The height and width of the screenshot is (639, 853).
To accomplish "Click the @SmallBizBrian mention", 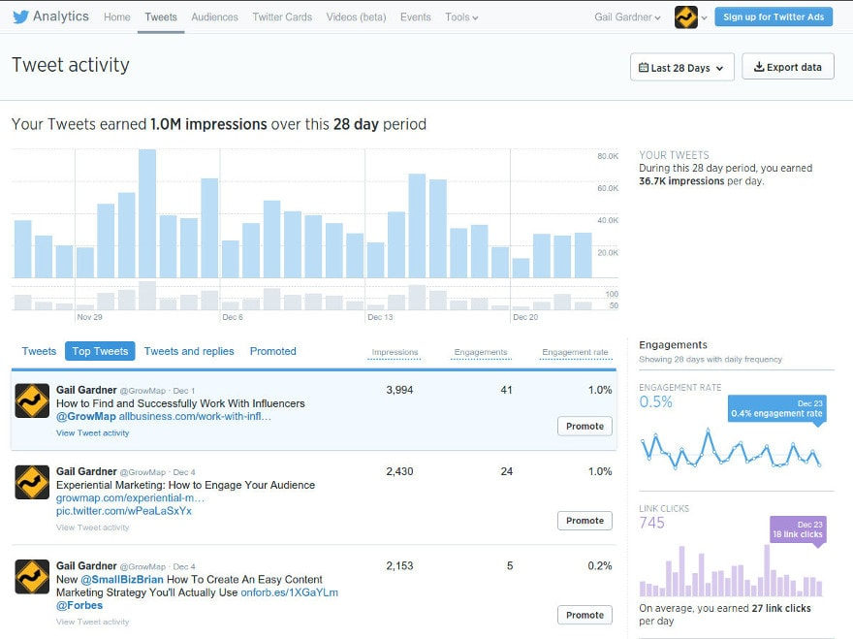I will click(122, 579).
